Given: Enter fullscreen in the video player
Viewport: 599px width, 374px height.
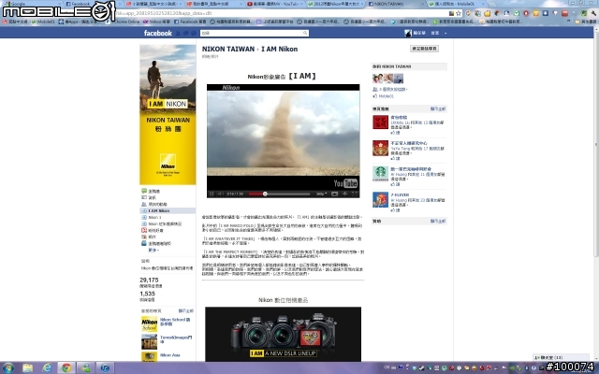Looking at the screenshot, I should [354, 194].
